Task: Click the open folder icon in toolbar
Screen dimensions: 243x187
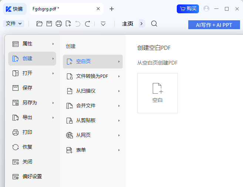Action: 40,24
